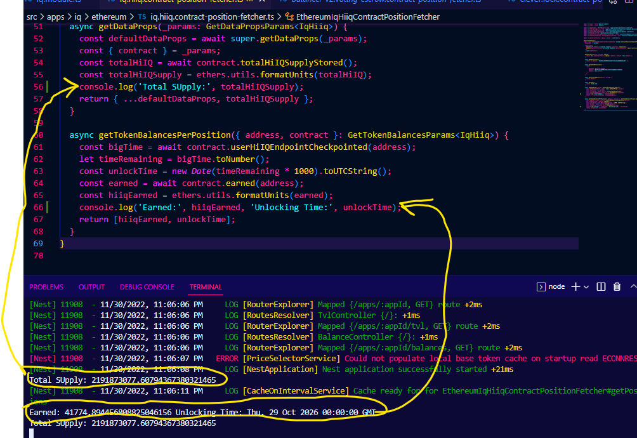Expand the apps breadcrumb dropdown
637x438 pixels.
(55, 17)
